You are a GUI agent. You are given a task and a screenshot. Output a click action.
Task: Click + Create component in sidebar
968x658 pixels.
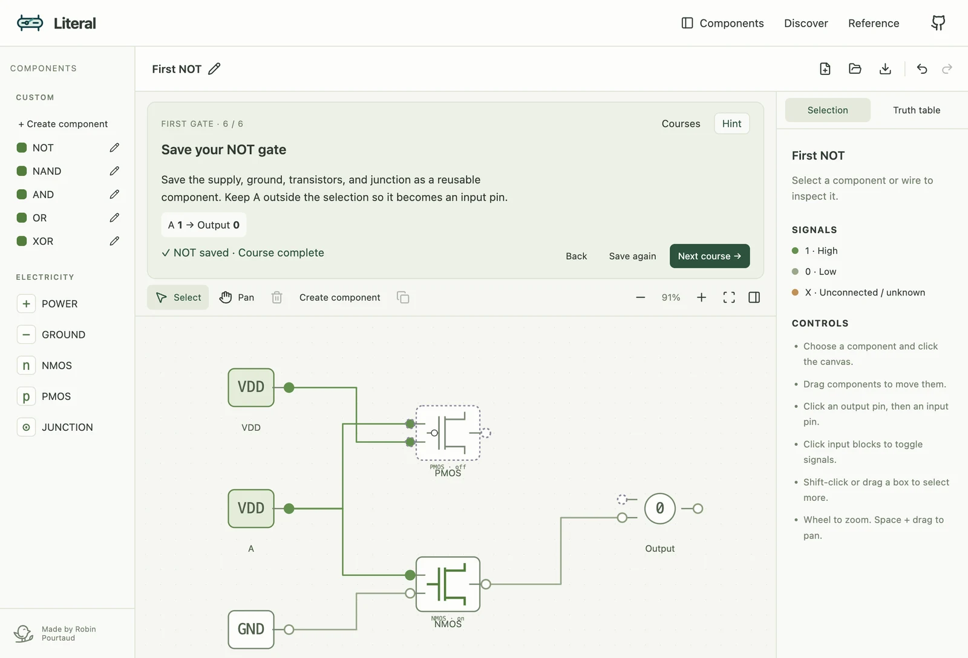point(63,124)
